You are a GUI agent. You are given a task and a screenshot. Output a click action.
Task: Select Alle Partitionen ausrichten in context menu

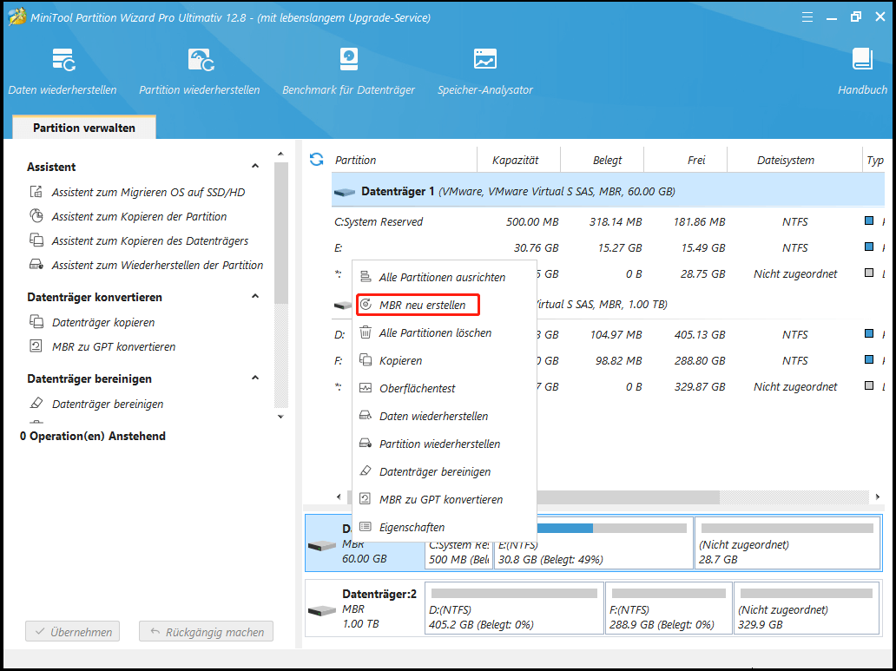pyautogui.click(x=444, y=277)
